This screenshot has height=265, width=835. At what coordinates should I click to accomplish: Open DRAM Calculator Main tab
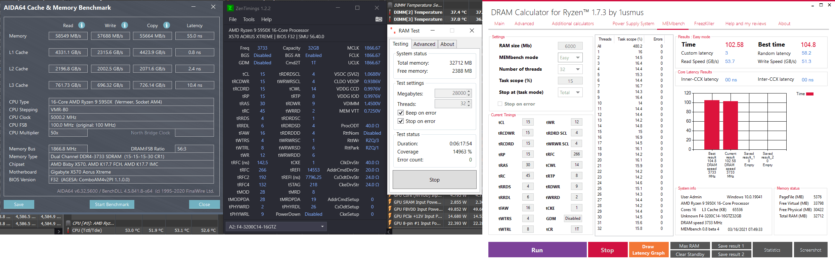click(x=499, y=23)
